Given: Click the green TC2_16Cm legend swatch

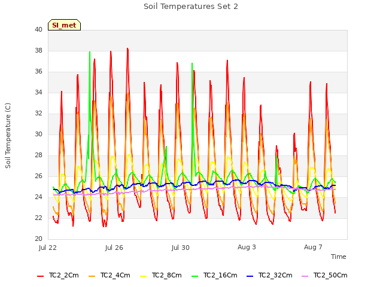Looking at the screenshot, I should click(195, 276).
